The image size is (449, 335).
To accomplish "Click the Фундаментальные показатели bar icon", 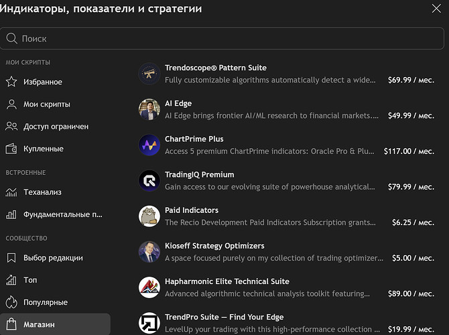I will 11,215.
